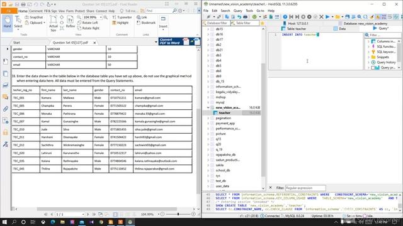Screen dimensions: 403x226
Task: Click the Bookmark tool
Action: tap(146, 23)
